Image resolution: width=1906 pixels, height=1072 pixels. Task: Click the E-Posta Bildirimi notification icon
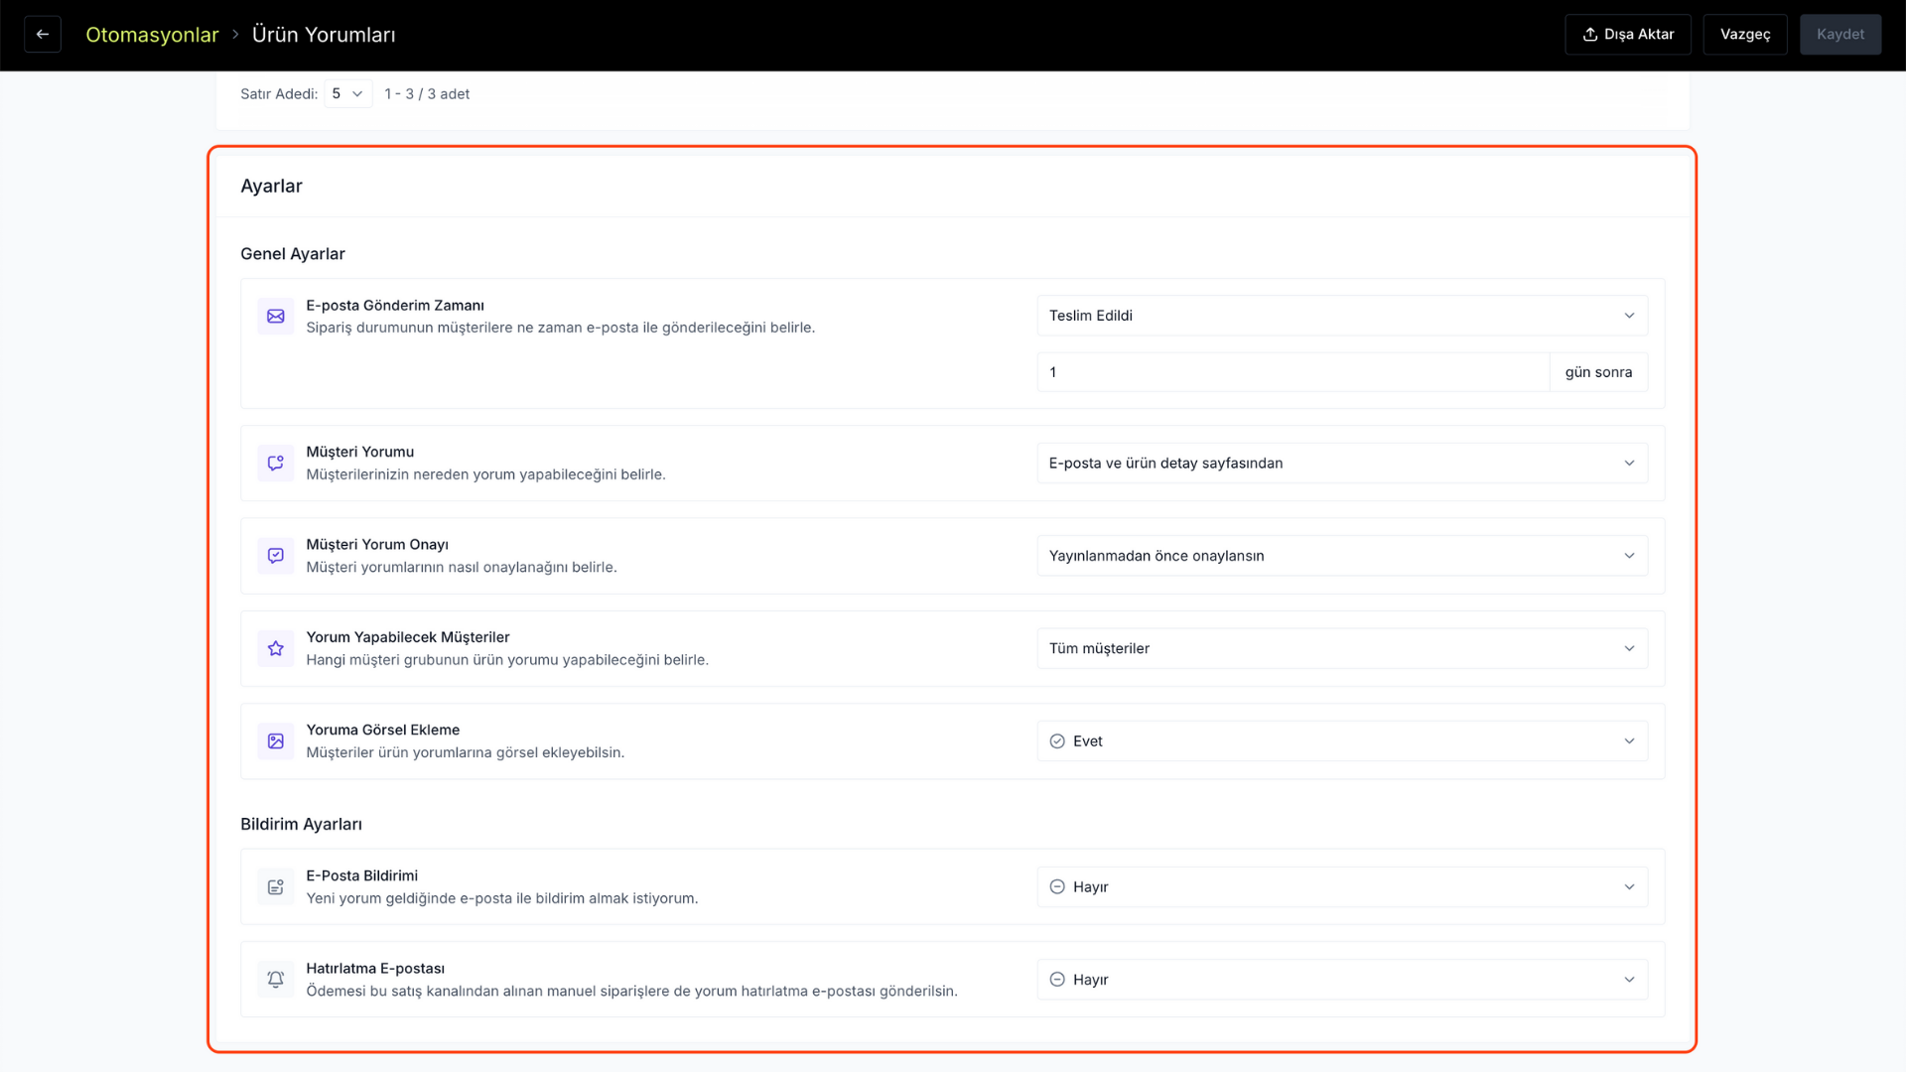276,886
